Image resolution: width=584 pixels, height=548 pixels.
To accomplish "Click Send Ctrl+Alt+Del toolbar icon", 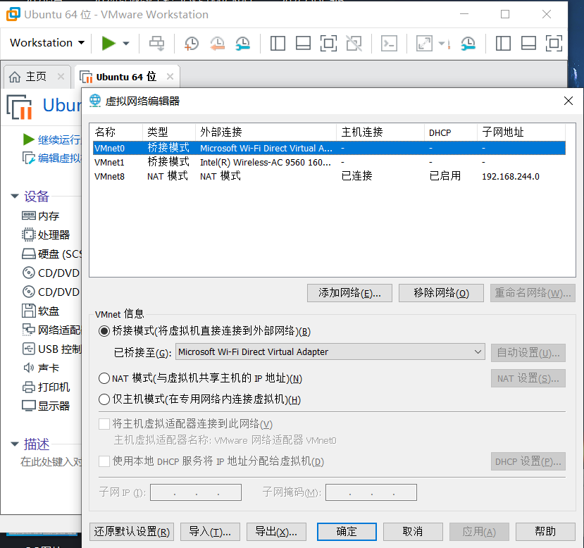I will pos(156,43).
